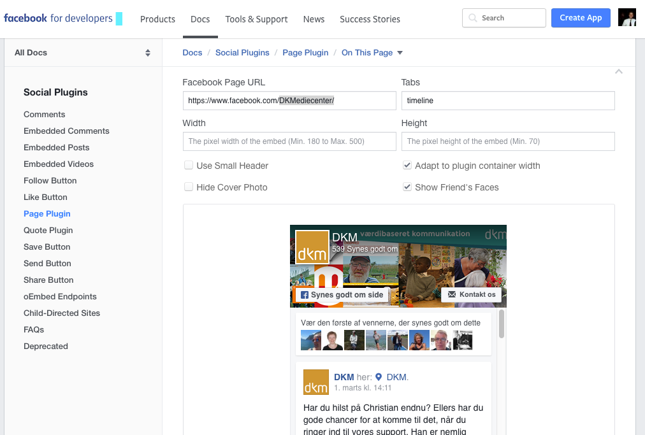Toggle the Show Friend's Faces checkbox
Screen dimensions: 645x435
click(x=407, y=187)
